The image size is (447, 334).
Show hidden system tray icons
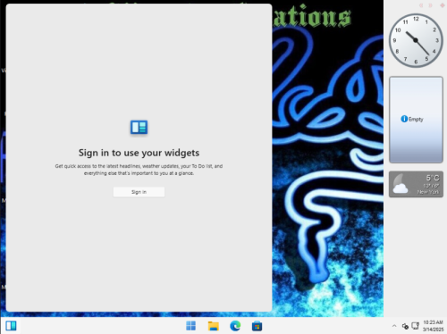(394, 326)
